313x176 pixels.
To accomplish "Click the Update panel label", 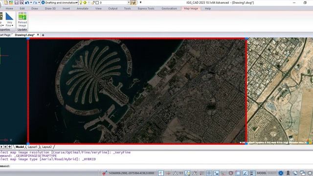I will tap(22, 29).
